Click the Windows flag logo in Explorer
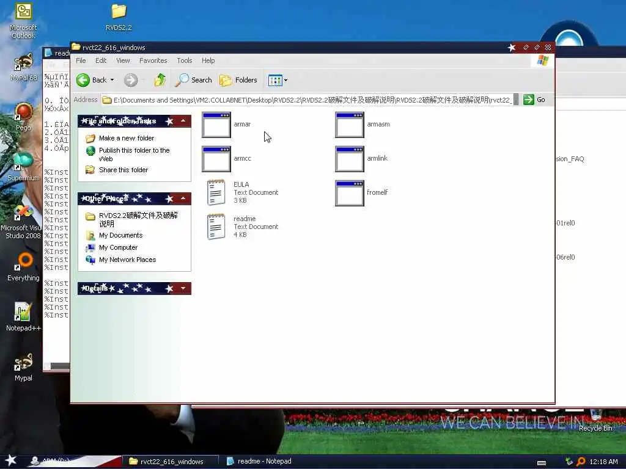Screen dimensions: 626x469 (543, 60)
